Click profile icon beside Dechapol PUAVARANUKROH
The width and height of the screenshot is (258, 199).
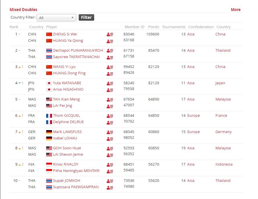[x=110, y=51]
